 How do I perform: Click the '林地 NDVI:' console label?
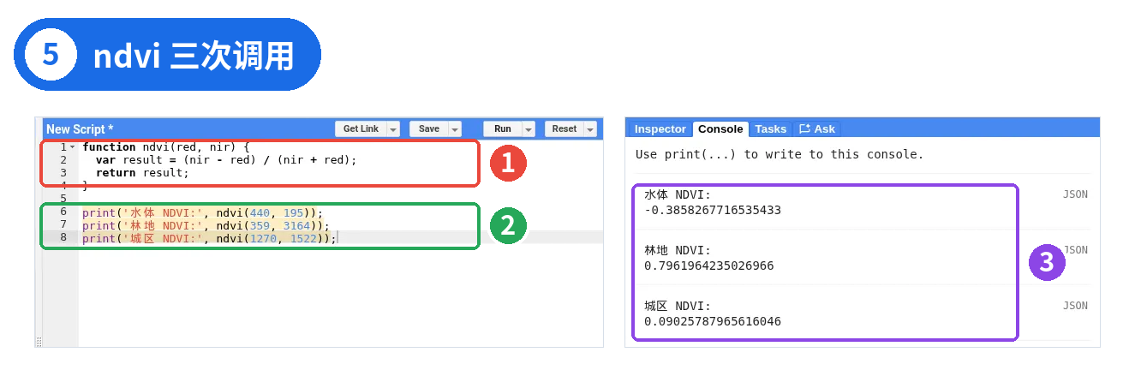click(678, 250)
